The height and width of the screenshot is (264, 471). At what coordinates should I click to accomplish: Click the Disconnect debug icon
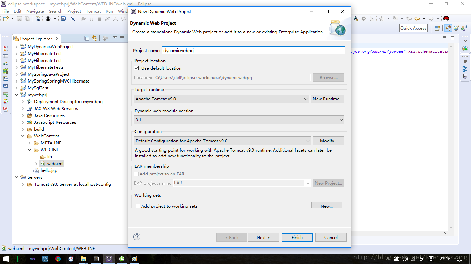pos(107,19)
